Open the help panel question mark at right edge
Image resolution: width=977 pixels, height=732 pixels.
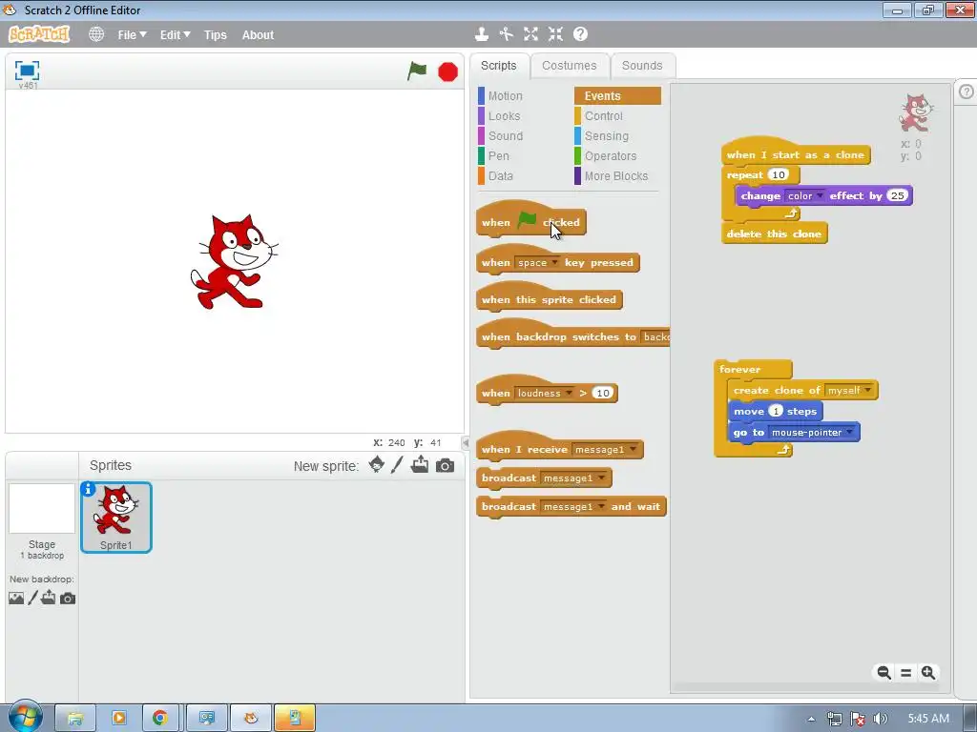tap(967, 92)
